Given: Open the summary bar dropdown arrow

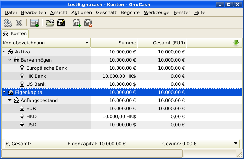Looking at the screenshot, I should 236,144.
